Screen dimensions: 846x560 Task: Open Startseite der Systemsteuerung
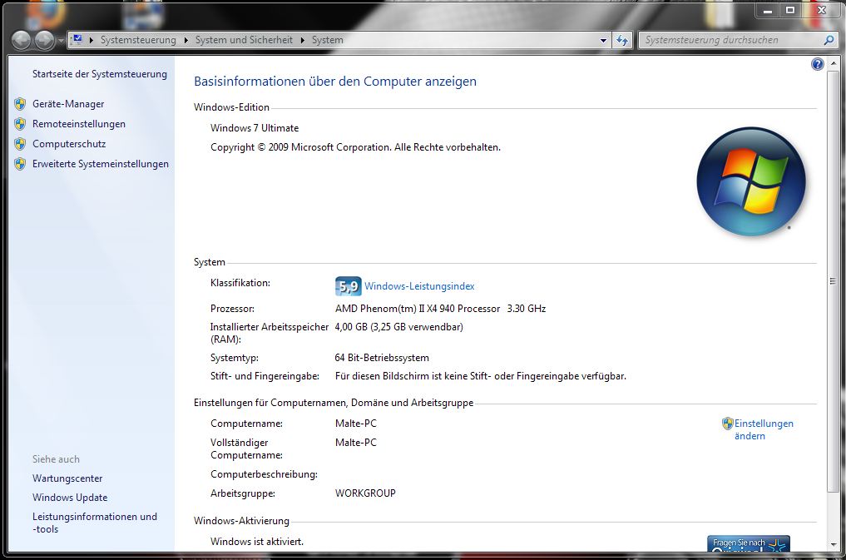(100, 74)
